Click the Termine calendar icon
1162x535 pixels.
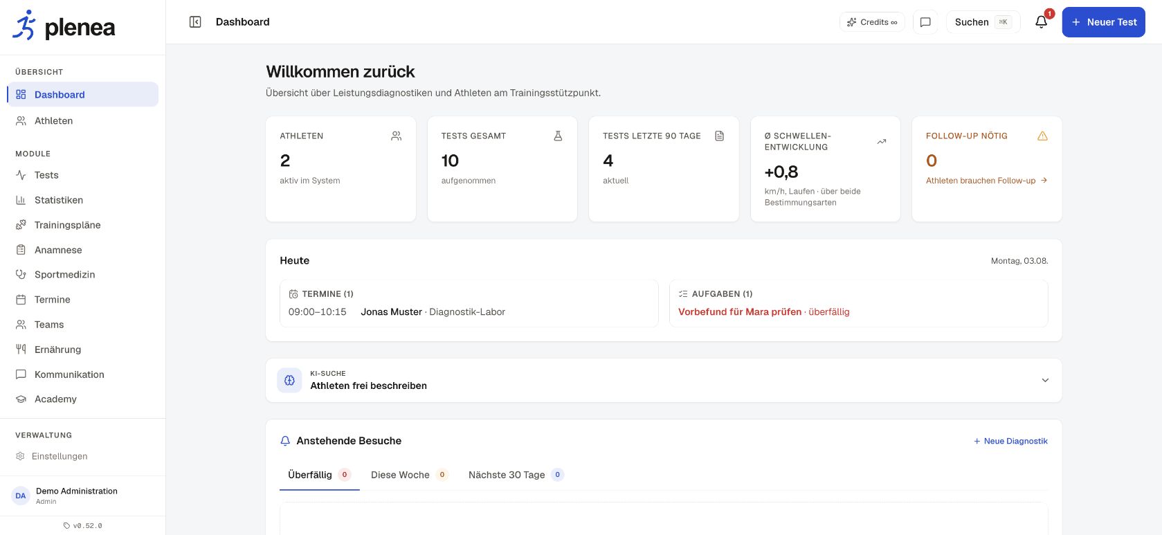click(21, 300)
